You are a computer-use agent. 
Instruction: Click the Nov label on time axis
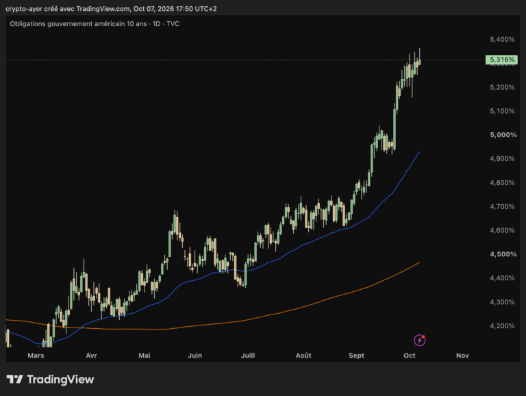click(462, 356)
